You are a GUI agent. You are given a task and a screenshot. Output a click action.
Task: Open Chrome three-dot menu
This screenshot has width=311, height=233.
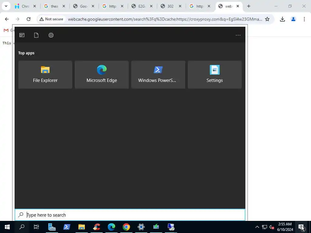[304, 19]
